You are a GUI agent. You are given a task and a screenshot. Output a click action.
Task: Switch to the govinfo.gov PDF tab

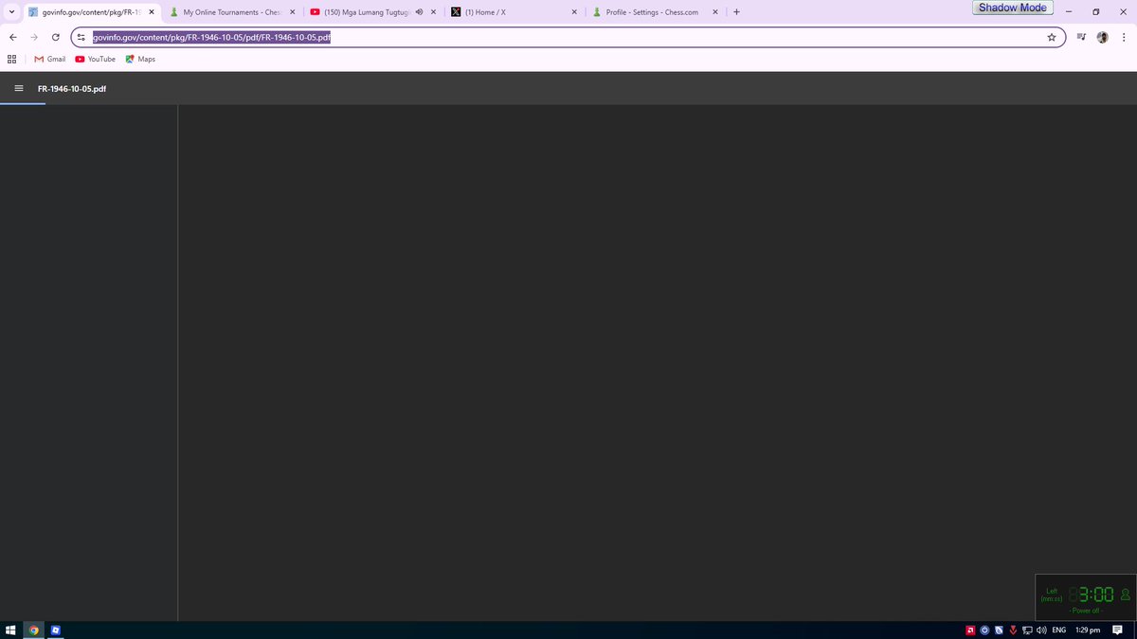90,12
